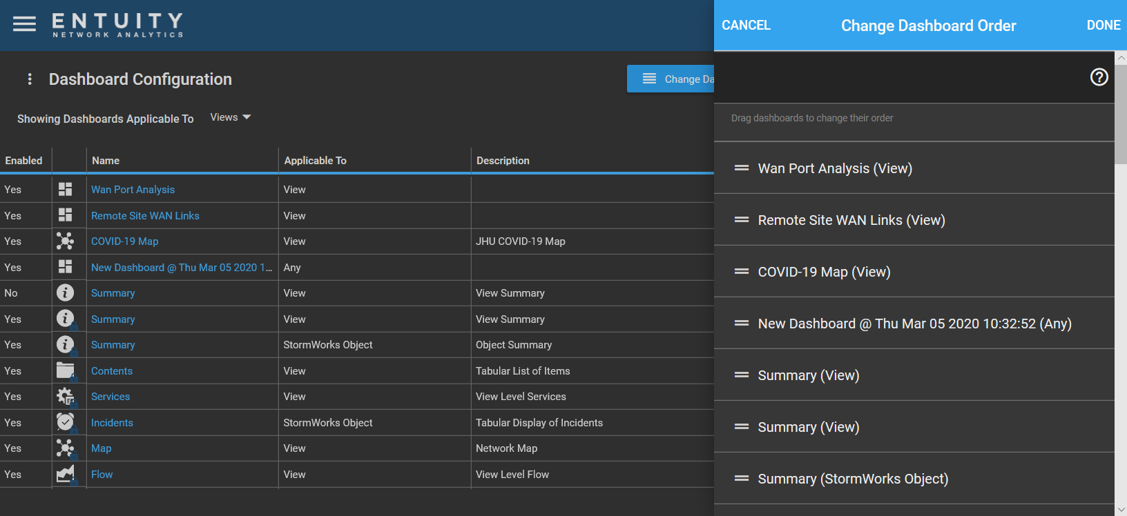Open the Remote Site WAN Links link
Image resolution: width=1127 pixels, height=516 pixels.
(x=145, y=215)
